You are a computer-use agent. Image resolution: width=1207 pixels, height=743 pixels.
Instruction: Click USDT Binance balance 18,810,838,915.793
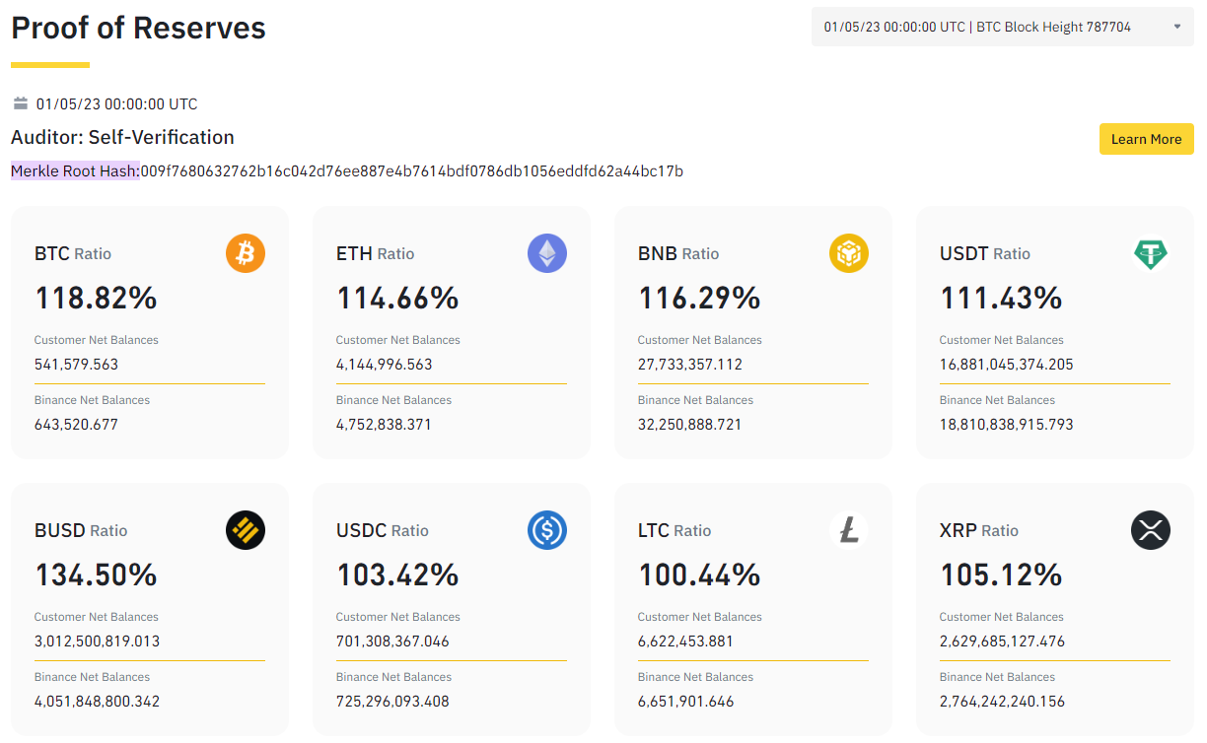(x=1007, y=425)
